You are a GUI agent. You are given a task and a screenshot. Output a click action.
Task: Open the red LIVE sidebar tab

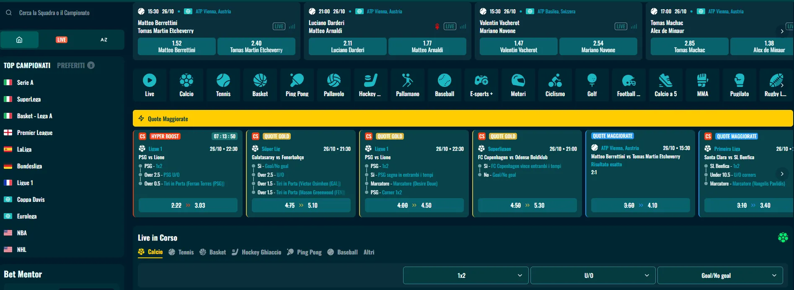pyautogui.click(x=62, y=40)
